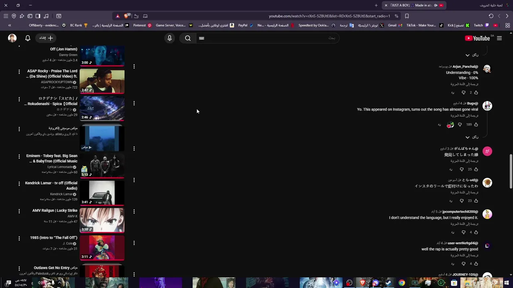Dislike user-wm9io9gd4i's comment
This screenshot has width=513, height=288.
tap(464, 264)
